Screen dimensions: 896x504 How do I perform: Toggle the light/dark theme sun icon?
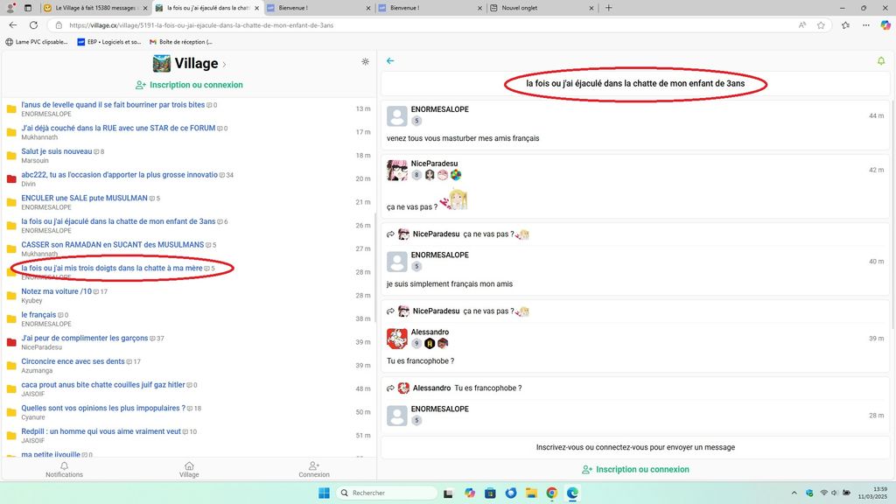[365, 62]
